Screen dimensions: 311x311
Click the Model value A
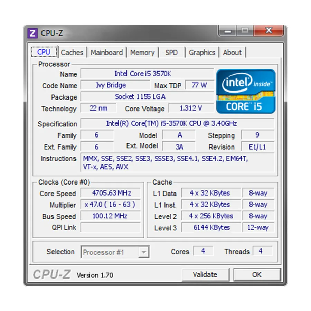tap(179, 135)
